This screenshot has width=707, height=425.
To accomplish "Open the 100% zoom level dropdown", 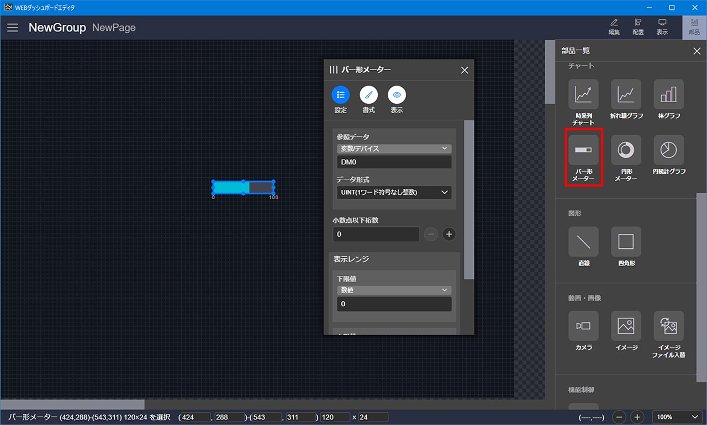I will 678,417.
